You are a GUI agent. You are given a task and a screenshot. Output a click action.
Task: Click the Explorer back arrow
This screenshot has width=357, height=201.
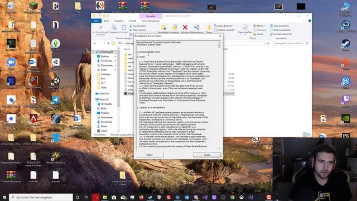tap(95, 44)
